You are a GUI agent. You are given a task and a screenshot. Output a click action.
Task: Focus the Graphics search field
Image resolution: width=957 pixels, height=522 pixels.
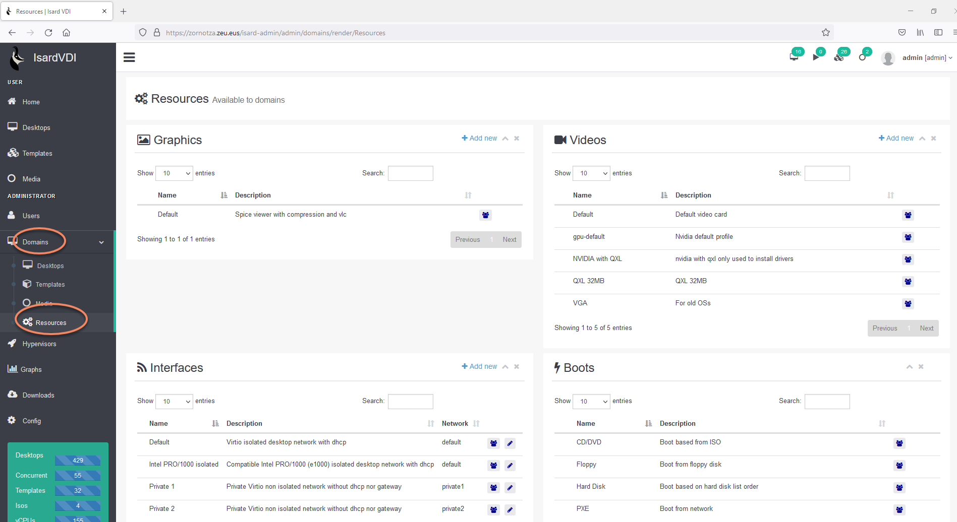click(x=410, y=173)
